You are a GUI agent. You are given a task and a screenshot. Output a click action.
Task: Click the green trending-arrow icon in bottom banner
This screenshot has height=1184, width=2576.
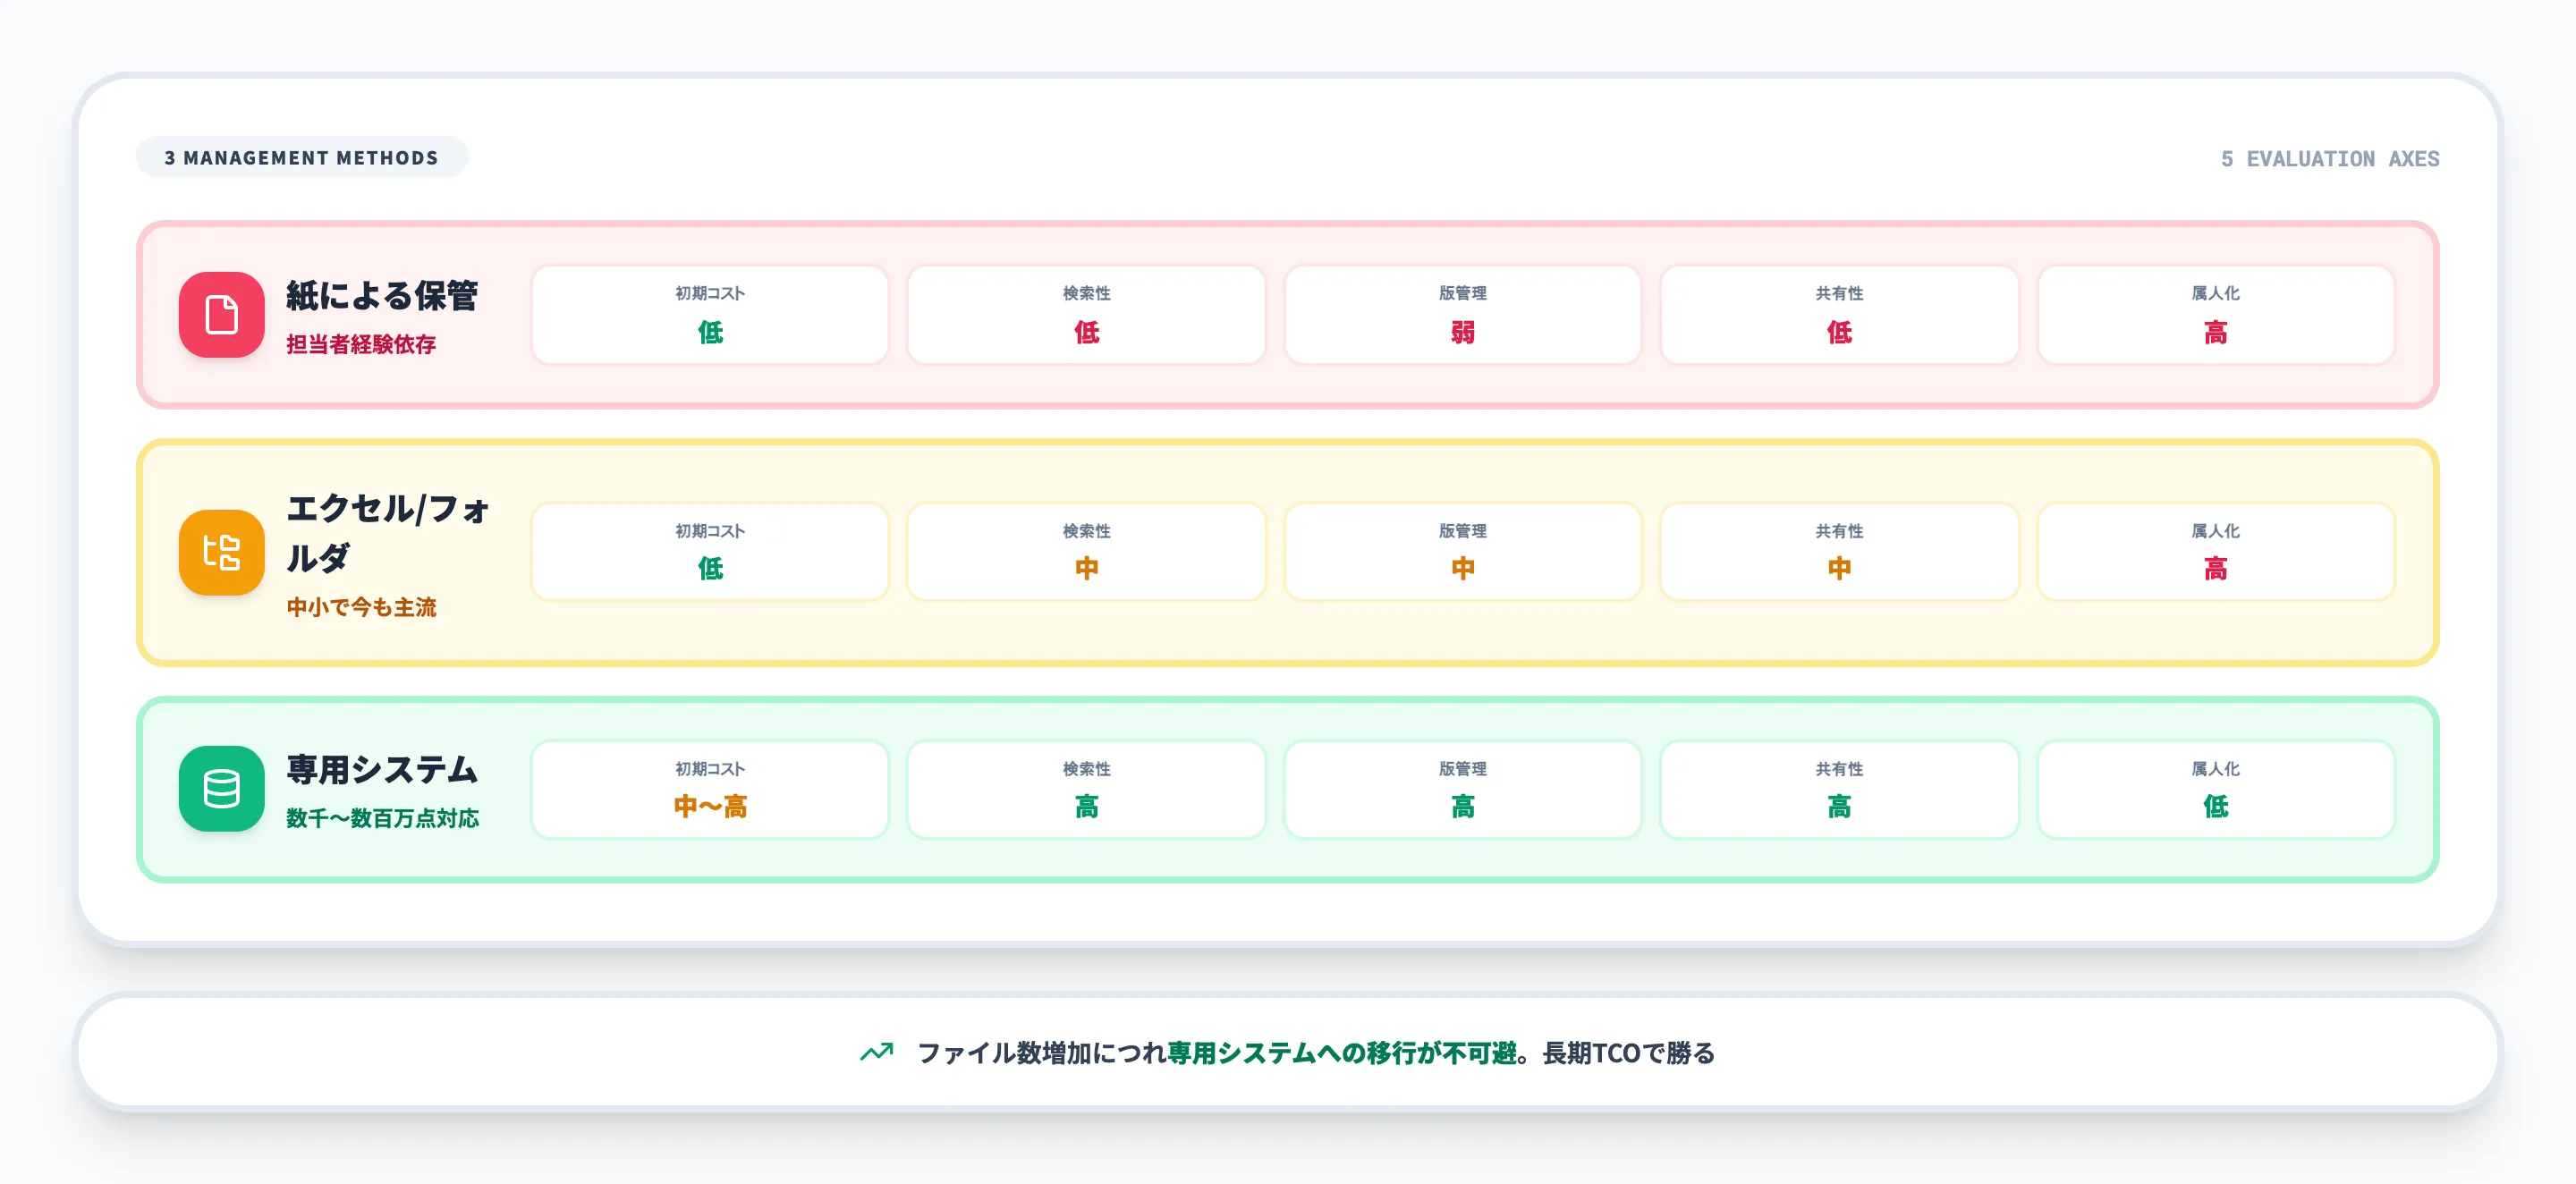[876, 1052]
